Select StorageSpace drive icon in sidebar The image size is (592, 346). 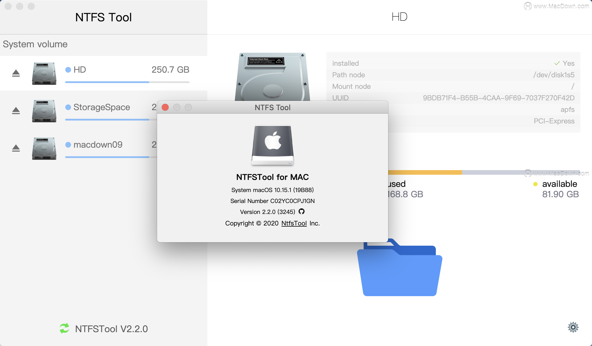tap(44, 111)
